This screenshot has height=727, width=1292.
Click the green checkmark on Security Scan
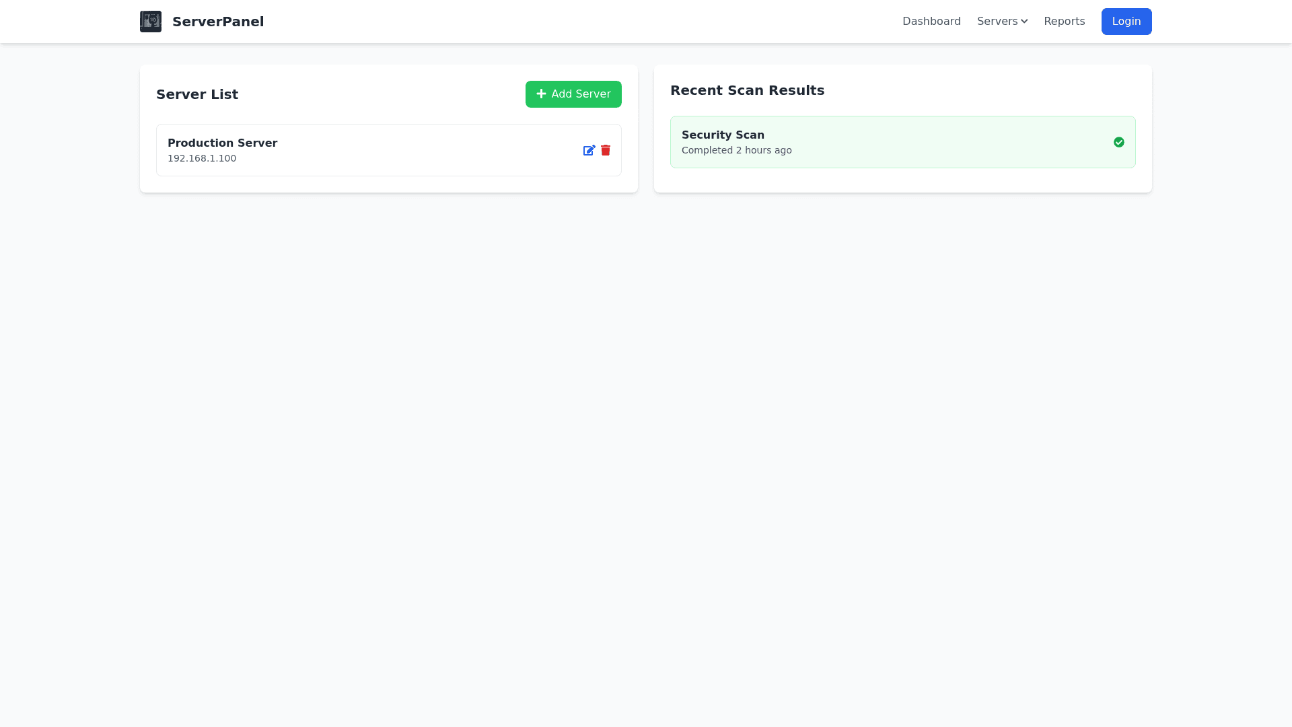click(1118, 142)
